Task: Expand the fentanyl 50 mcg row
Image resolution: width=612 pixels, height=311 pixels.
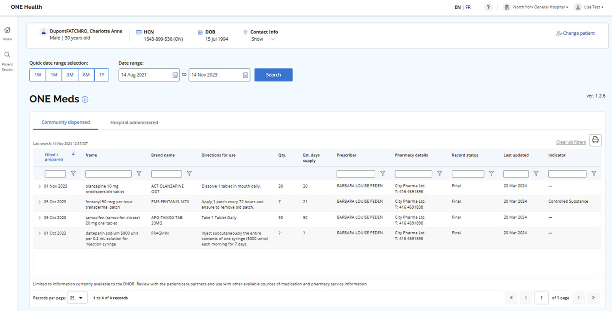Action: point(39,202)
